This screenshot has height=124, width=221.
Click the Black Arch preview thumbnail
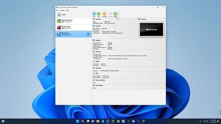coord(151,30)
